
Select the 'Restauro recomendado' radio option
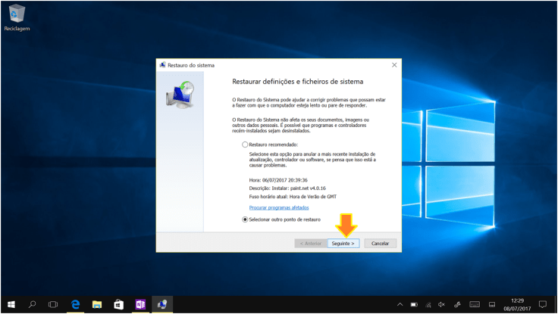tap(244, 144)
